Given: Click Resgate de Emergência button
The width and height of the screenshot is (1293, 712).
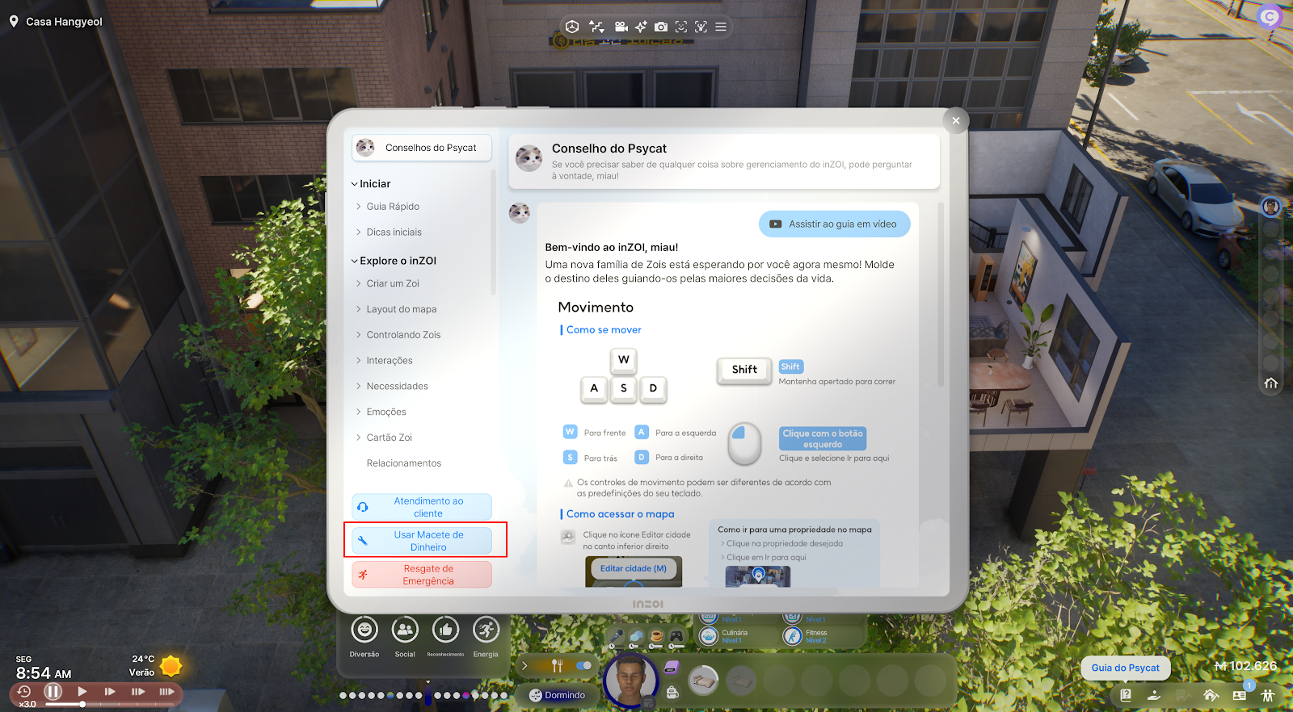Looking at the screenshot, I should coord(422,575).
